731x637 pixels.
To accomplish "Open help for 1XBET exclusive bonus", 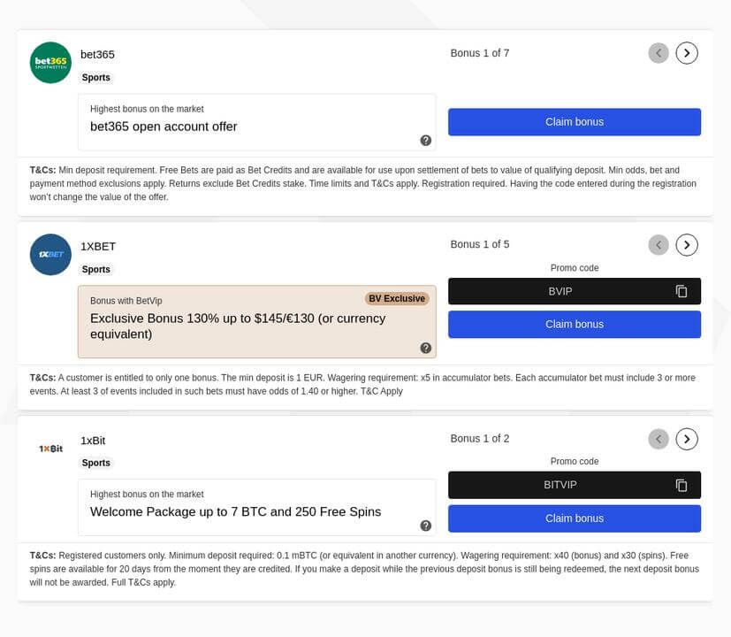I will click(426, 348).
